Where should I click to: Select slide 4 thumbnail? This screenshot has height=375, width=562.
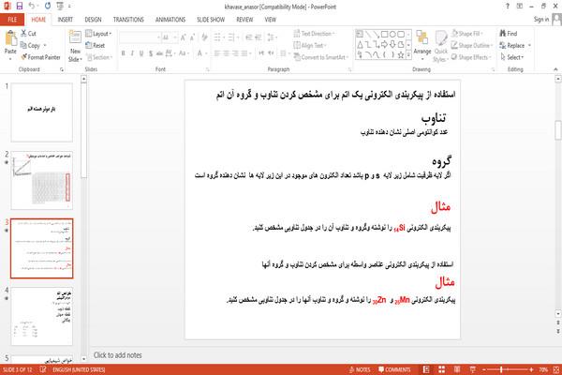[42, 316]
